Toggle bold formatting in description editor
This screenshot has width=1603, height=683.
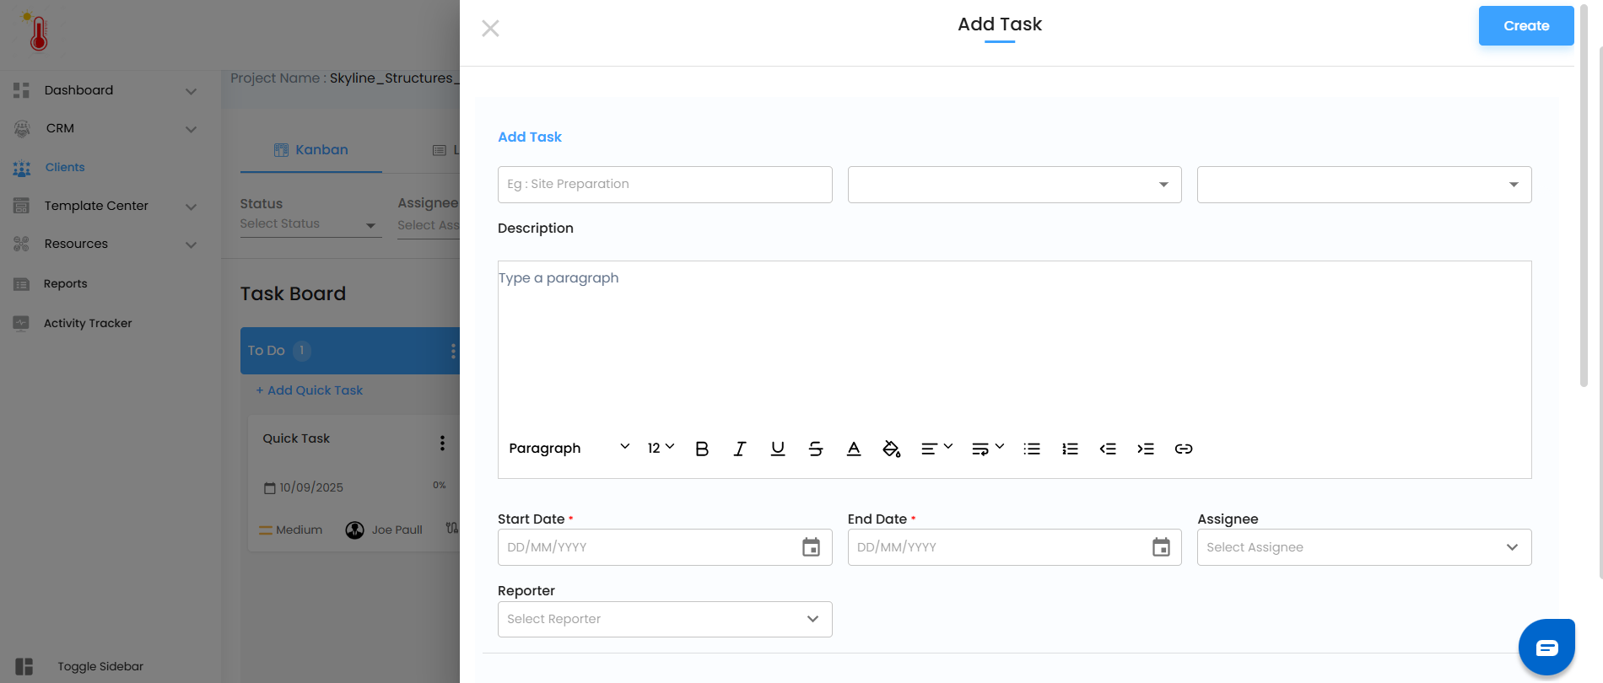point(702,449)
